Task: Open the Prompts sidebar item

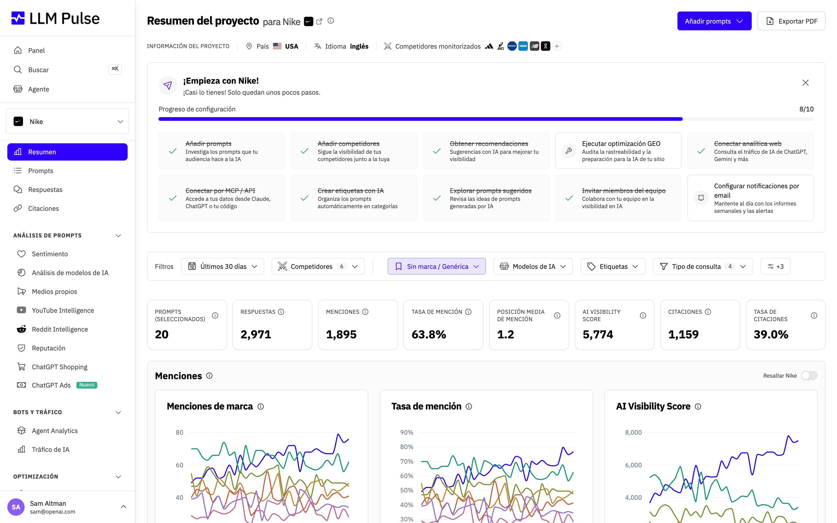Action: [67, 171]
